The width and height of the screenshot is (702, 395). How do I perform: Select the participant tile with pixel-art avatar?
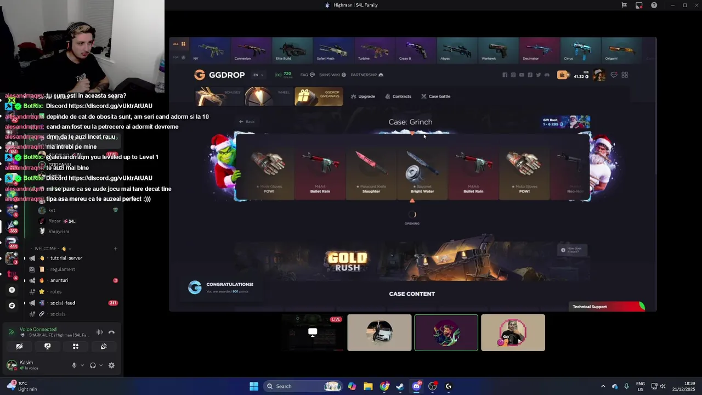pos(513,332)
